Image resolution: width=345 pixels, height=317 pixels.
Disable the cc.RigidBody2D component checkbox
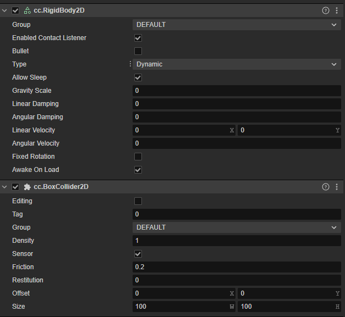(15, 10)
